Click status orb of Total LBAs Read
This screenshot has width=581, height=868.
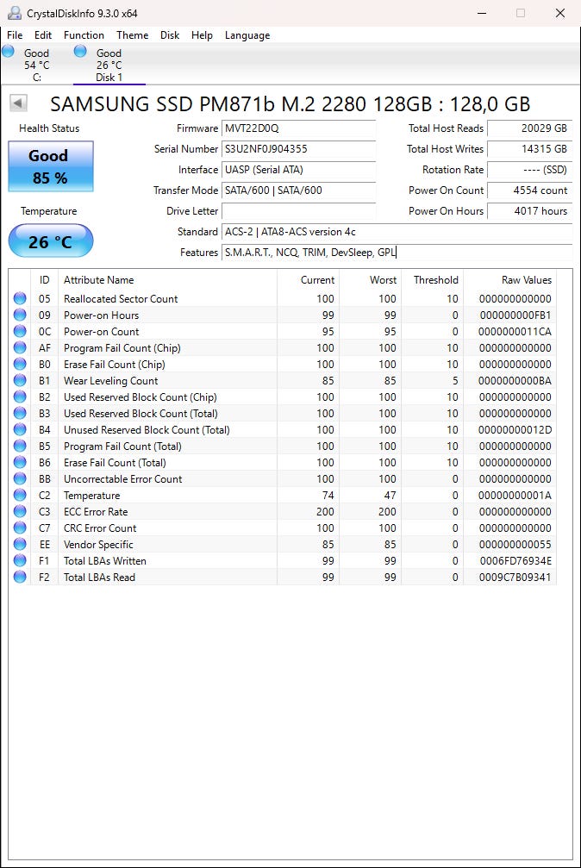pos(20,577)
